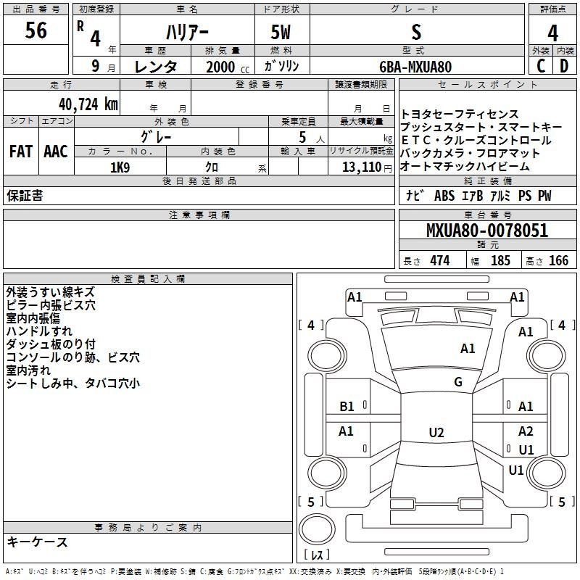Click the recycle deposit 13,110円
The height and width of the screenshot is (580, 580).
[367, 167]
